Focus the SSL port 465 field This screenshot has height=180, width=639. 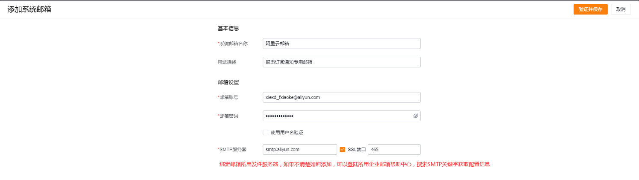pos(394,149)
